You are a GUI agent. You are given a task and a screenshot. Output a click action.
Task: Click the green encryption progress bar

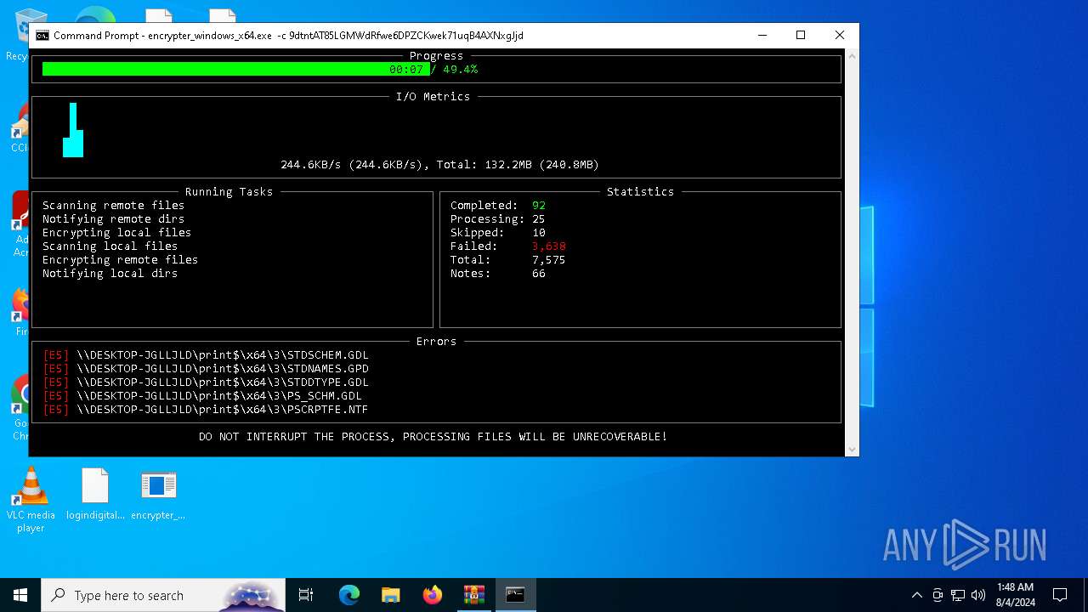(x=235, y=69)
